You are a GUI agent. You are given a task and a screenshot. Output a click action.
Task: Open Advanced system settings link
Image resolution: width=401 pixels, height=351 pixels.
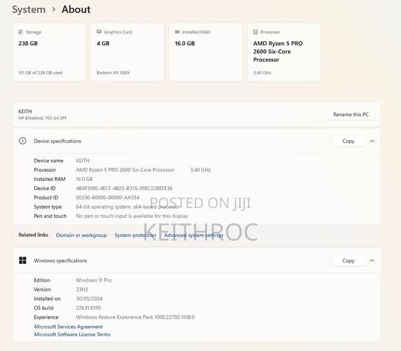193,235
